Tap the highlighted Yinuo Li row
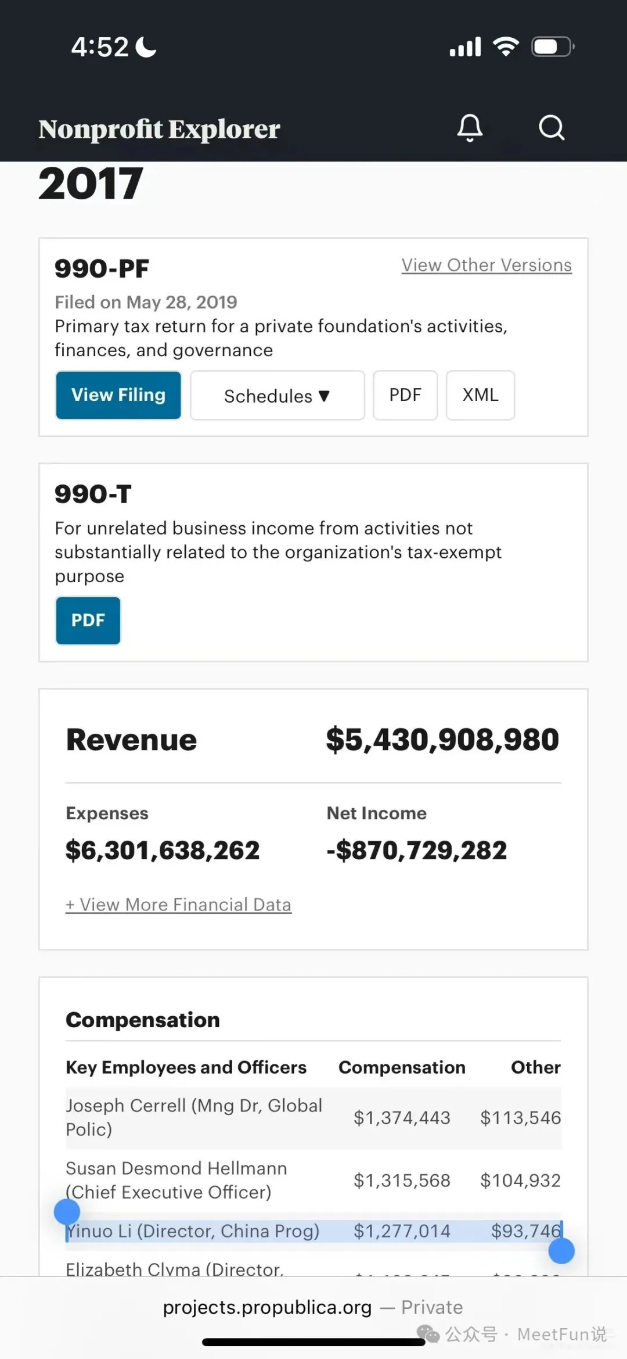The height and width of the screenshot is (1359, 627). pyautogui.click(x=313, y=1231)
